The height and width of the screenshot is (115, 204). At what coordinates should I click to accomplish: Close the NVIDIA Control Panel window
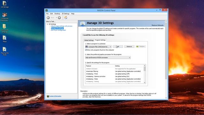165,10
